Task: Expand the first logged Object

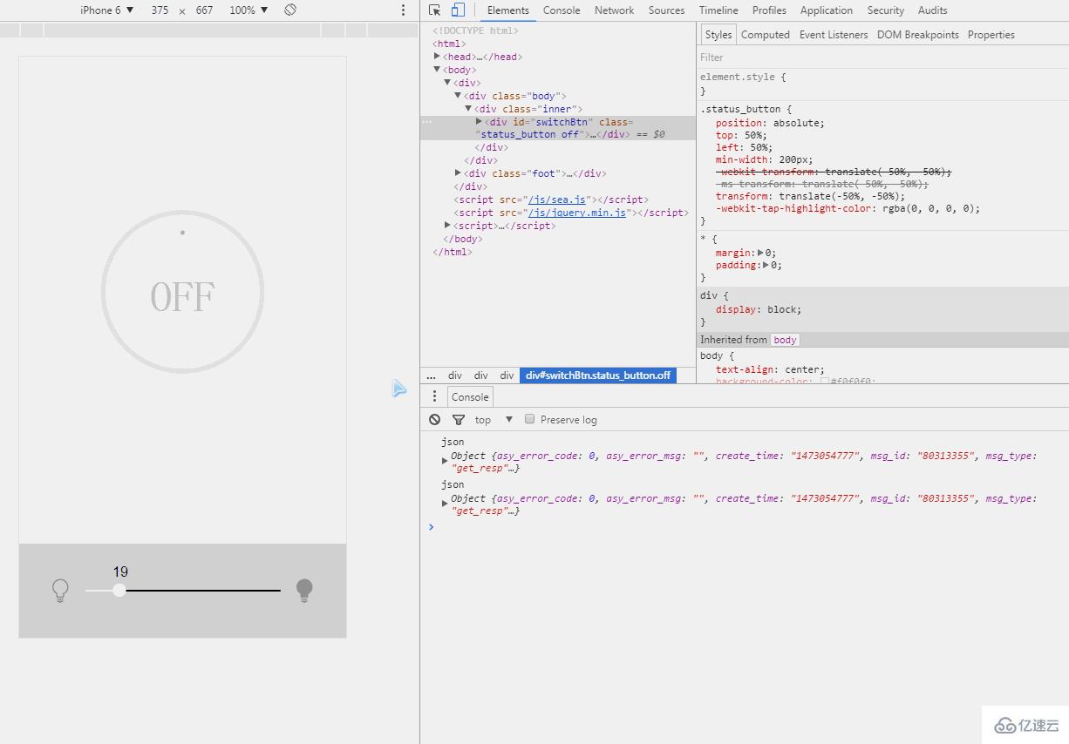Action: (445, 461)
